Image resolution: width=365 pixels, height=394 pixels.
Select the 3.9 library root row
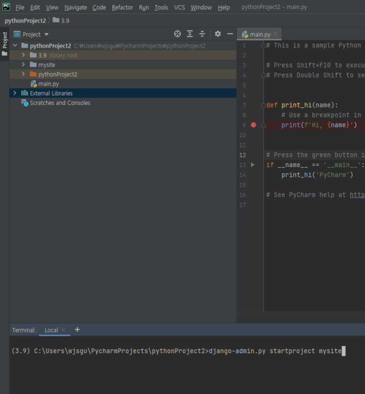pos(123,56)
